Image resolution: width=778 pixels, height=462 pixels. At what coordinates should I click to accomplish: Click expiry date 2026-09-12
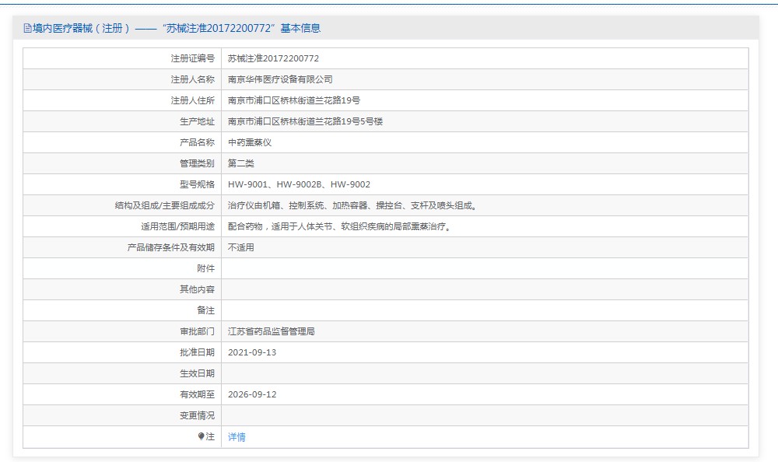252,394
